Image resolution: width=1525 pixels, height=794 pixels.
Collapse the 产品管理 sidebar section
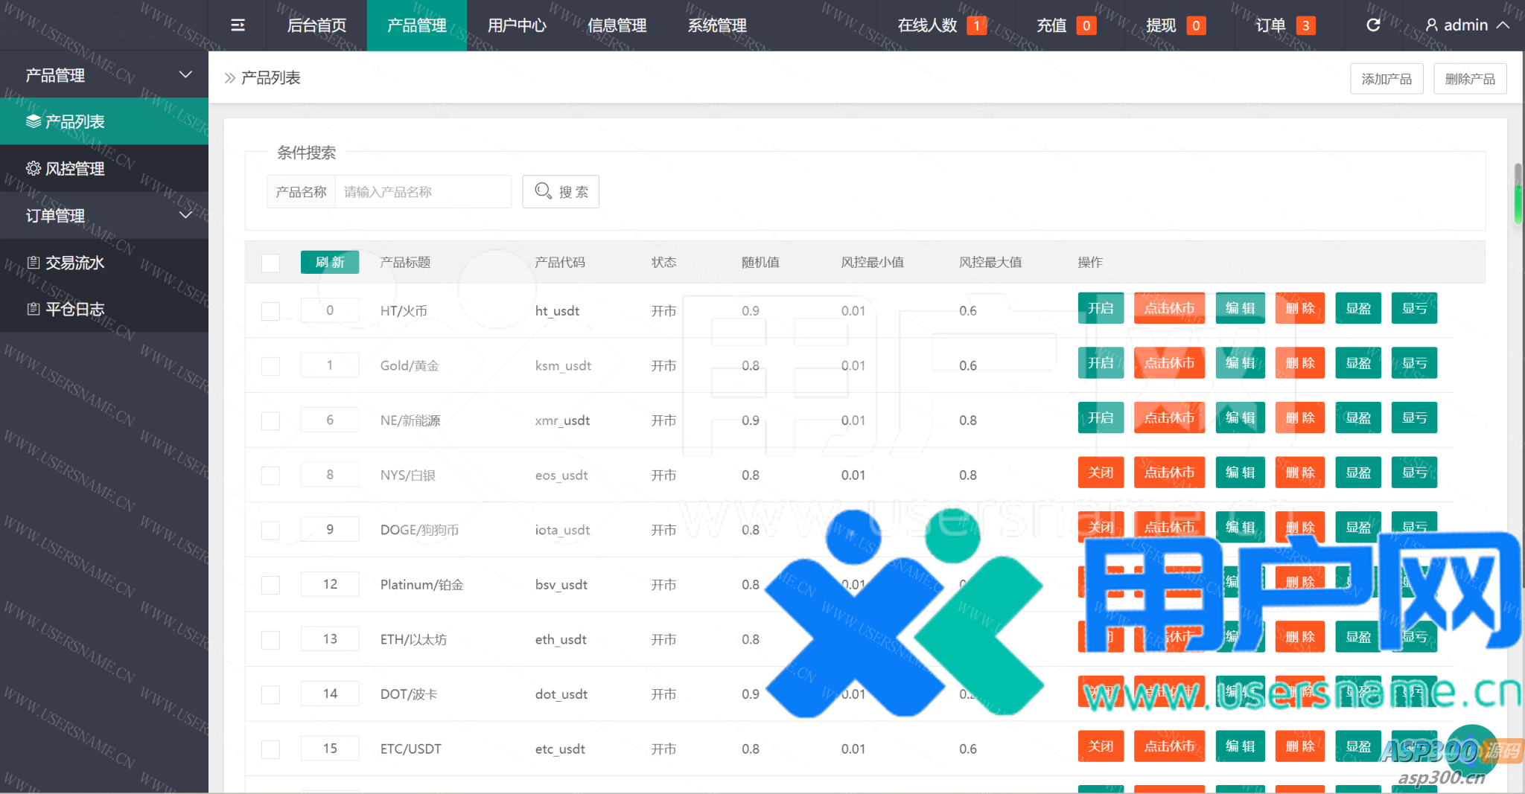pyautogui.click(x=185, y=74)
